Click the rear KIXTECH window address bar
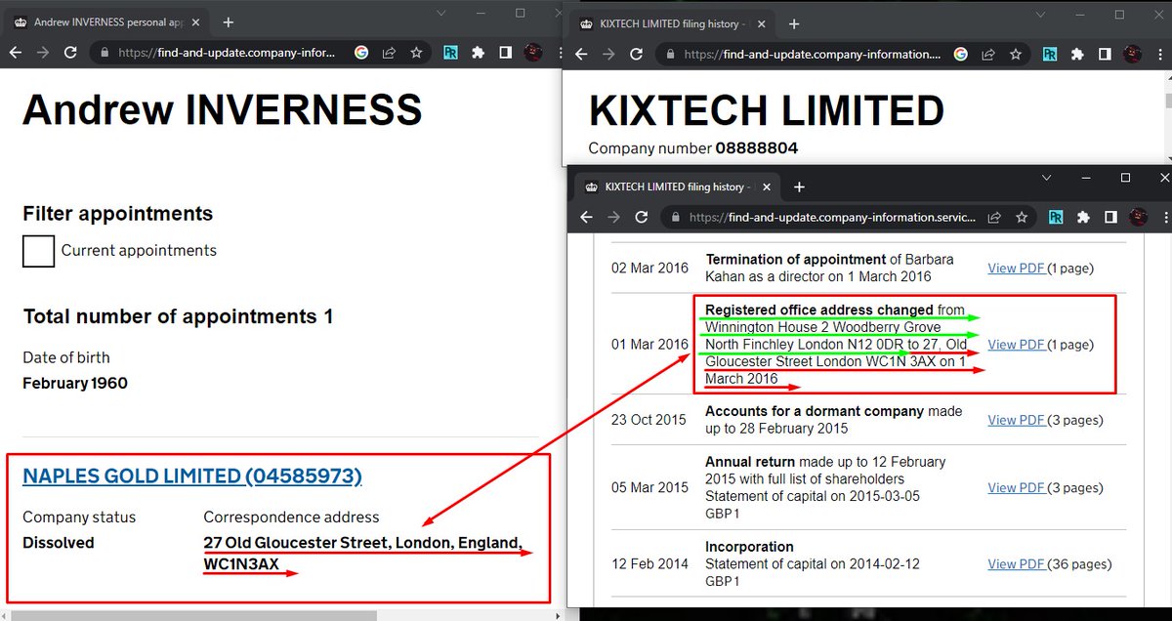 pos(812,55)
